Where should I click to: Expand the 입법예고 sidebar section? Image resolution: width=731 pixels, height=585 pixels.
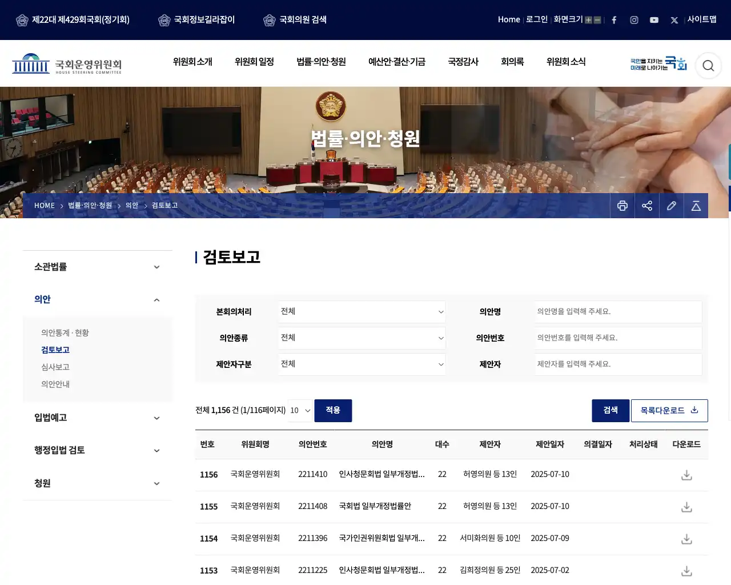97,418
